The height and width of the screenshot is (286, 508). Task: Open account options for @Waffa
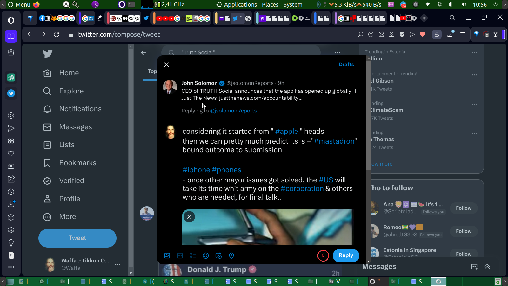coord(117,264)
